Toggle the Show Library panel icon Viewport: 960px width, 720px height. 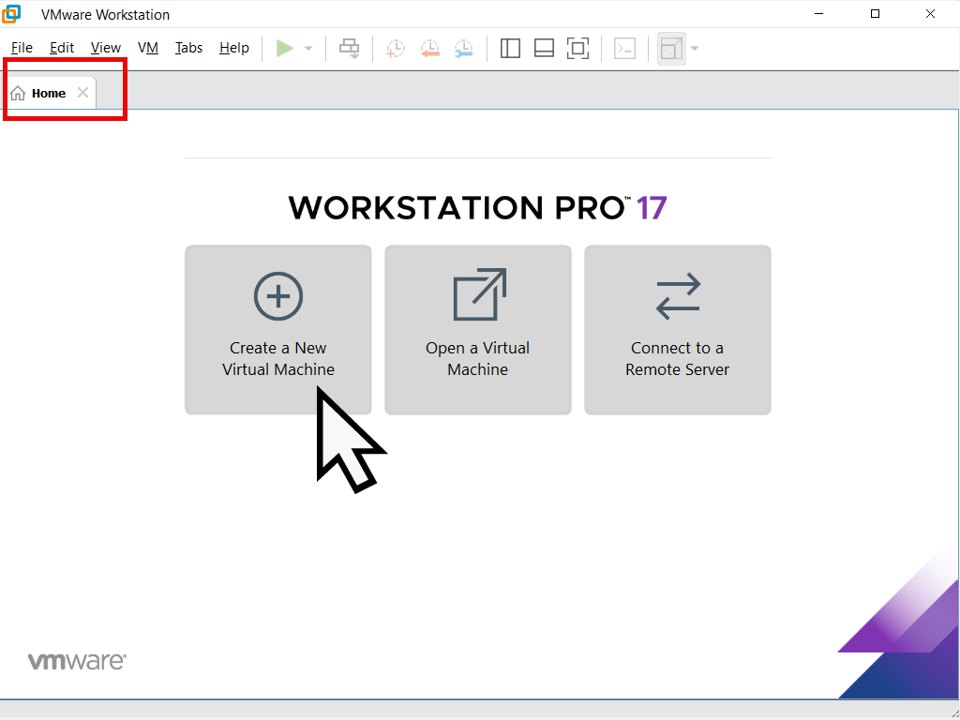(510, 48)
